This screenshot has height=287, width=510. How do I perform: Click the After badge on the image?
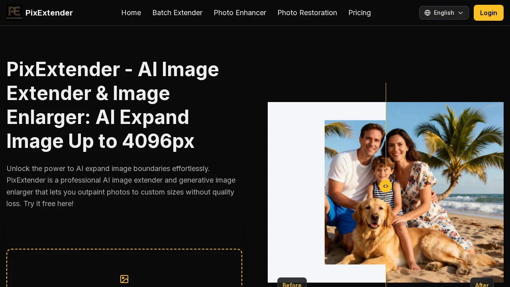coord(482,285)
